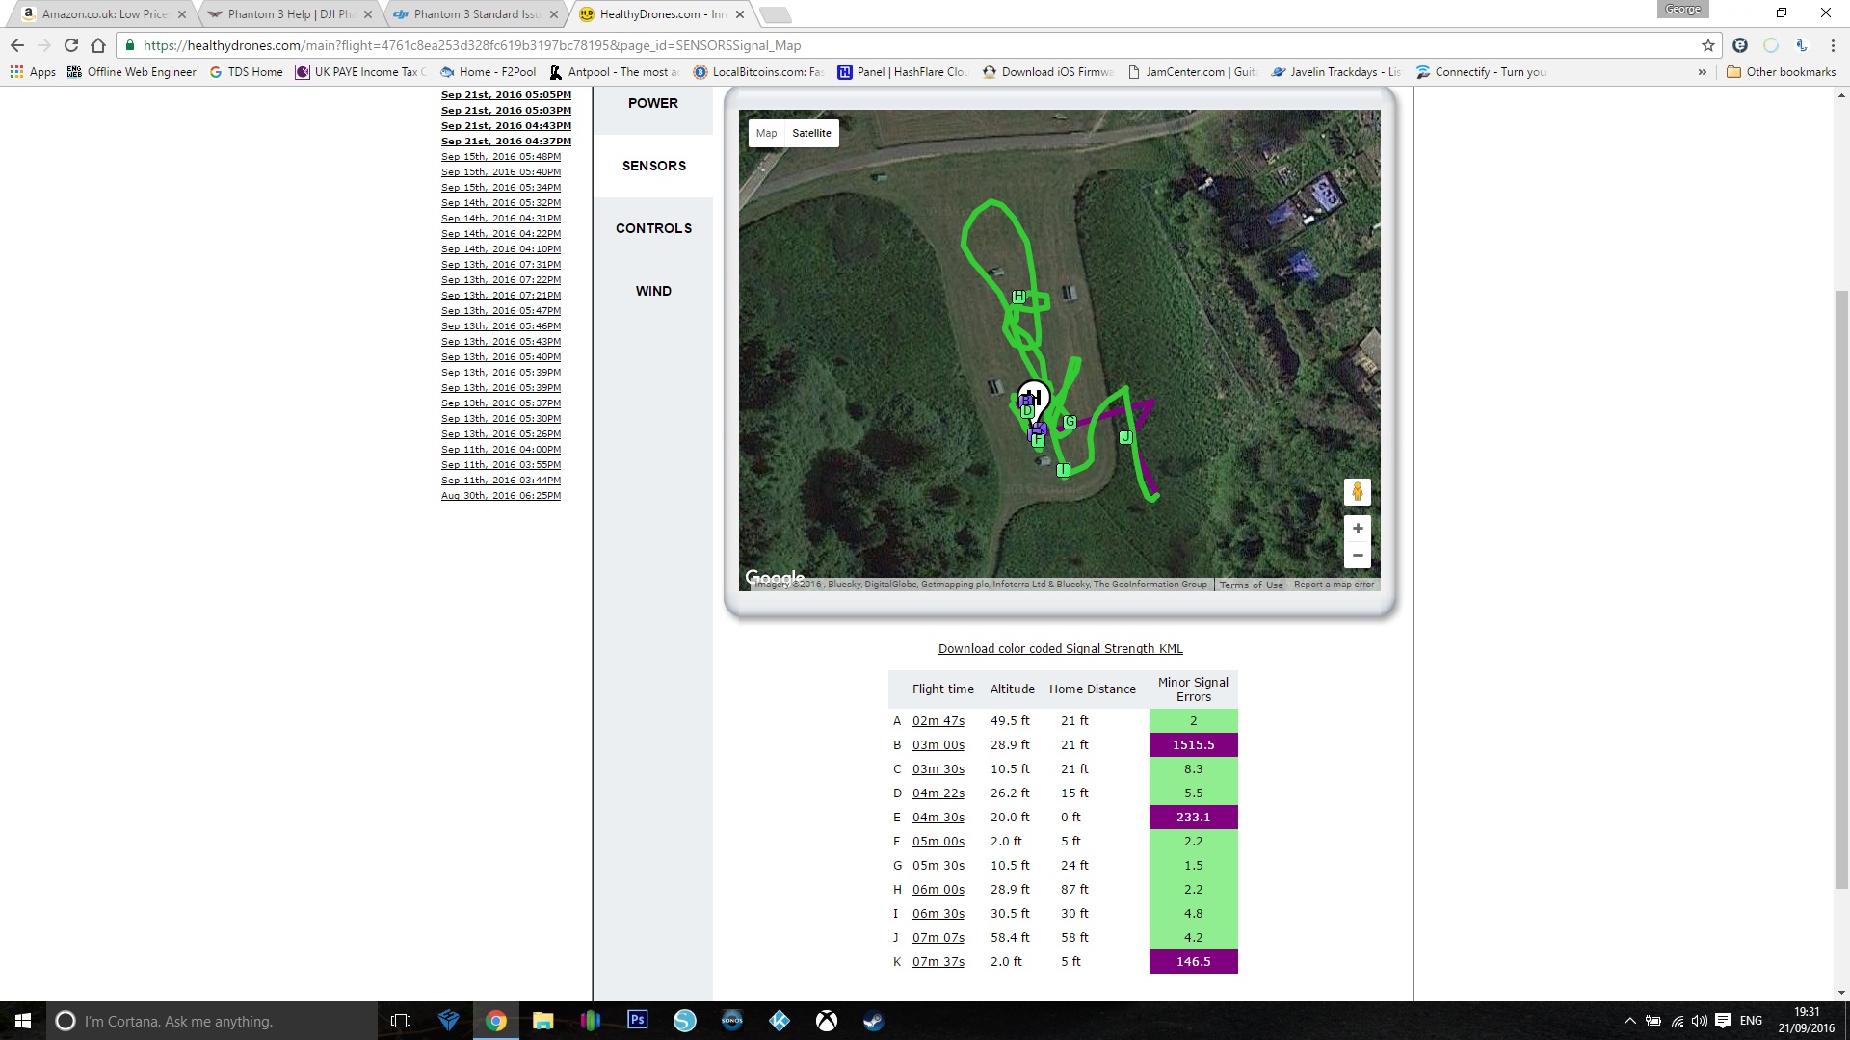Go to browser home page
The height and width of the screenshot is (1040, 1850).
(98, 45)
